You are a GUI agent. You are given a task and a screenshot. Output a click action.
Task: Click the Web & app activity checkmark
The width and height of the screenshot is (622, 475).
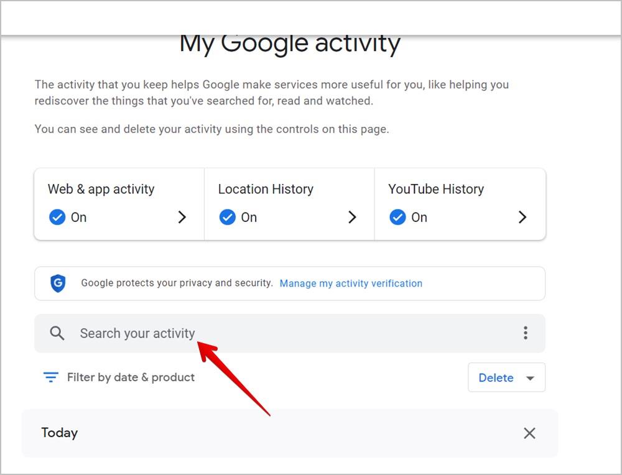(x=57, y=217)
